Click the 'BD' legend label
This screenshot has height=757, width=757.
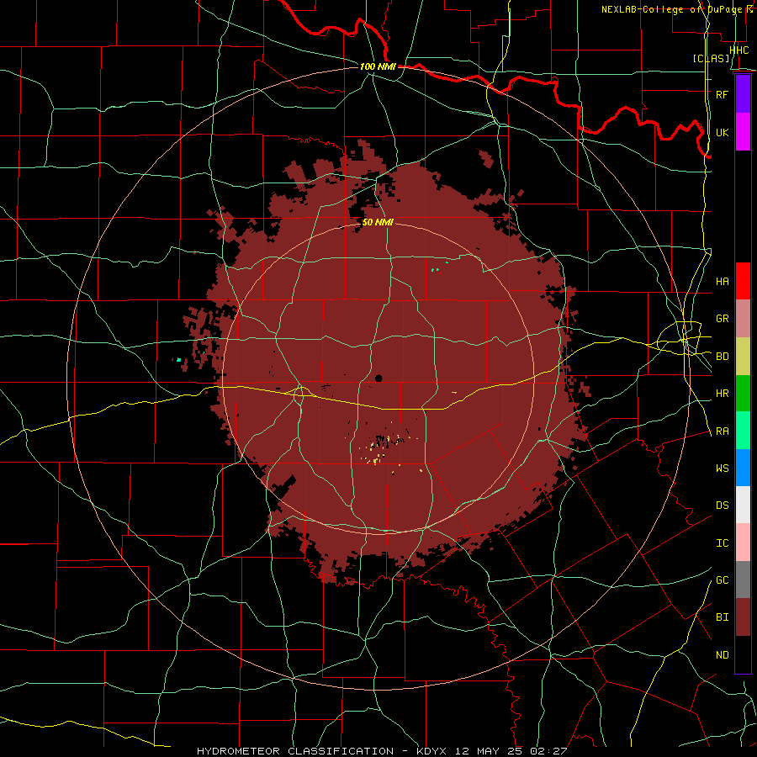722,357
